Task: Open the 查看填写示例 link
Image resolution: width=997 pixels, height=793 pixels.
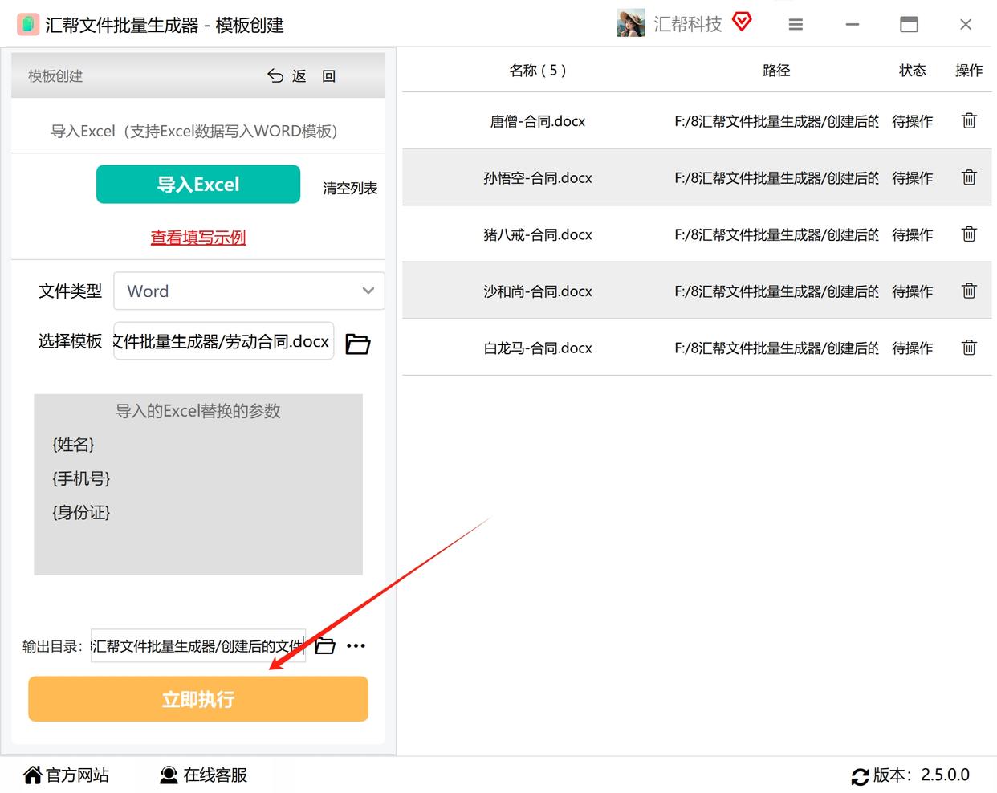Action: tap(198, 238)
